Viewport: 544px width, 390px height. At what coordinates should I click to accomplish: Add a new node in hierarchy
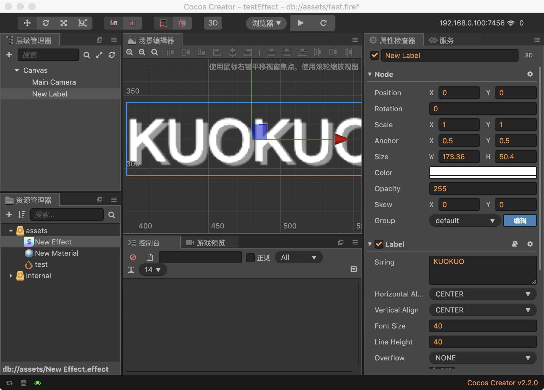pyautogui.click(x=9, y=55)
